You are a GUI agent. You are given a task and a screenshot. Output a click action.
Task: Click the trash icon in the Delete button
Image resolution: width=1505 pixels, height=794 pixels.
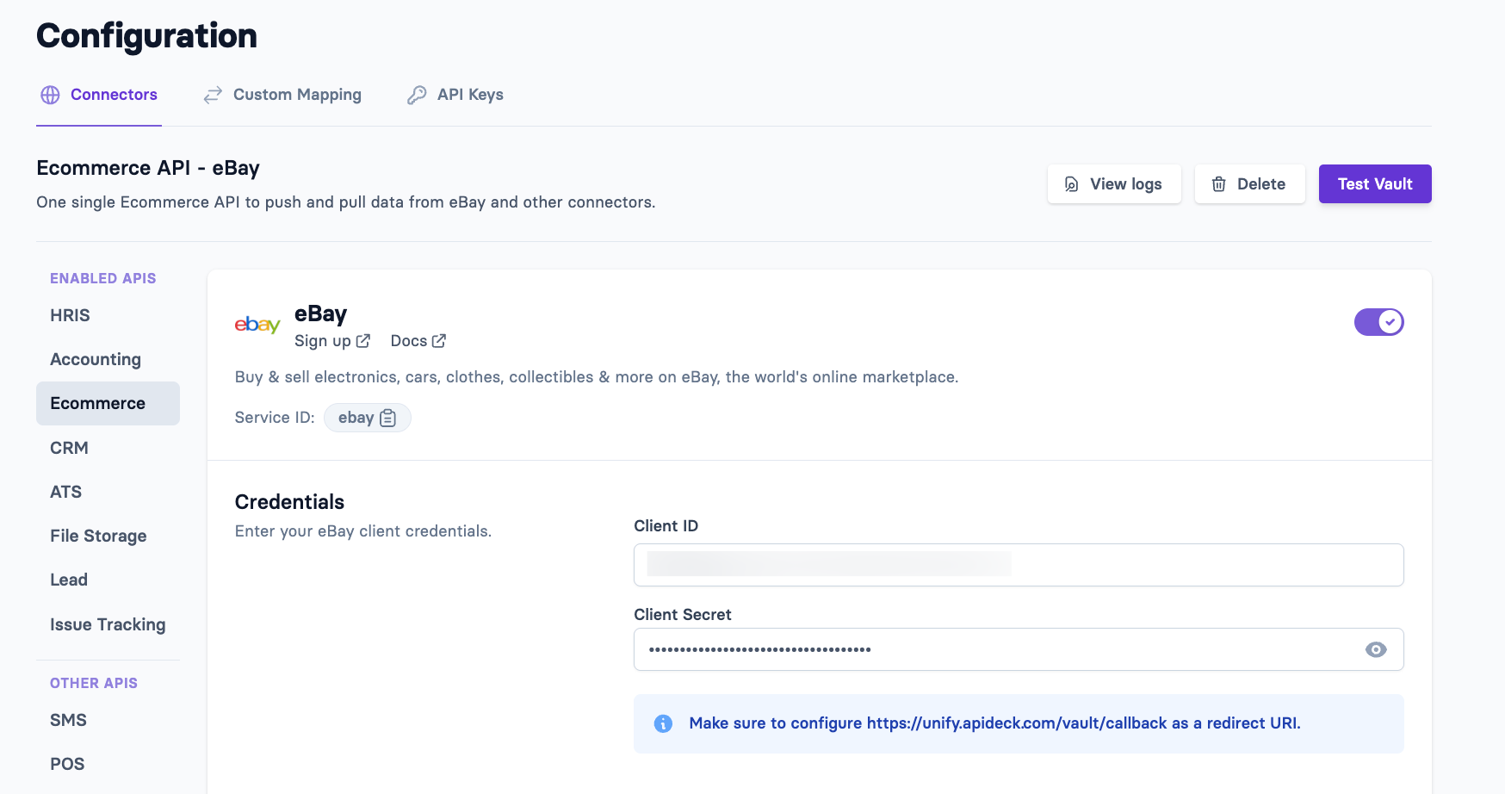click(x=1219, y=183)
